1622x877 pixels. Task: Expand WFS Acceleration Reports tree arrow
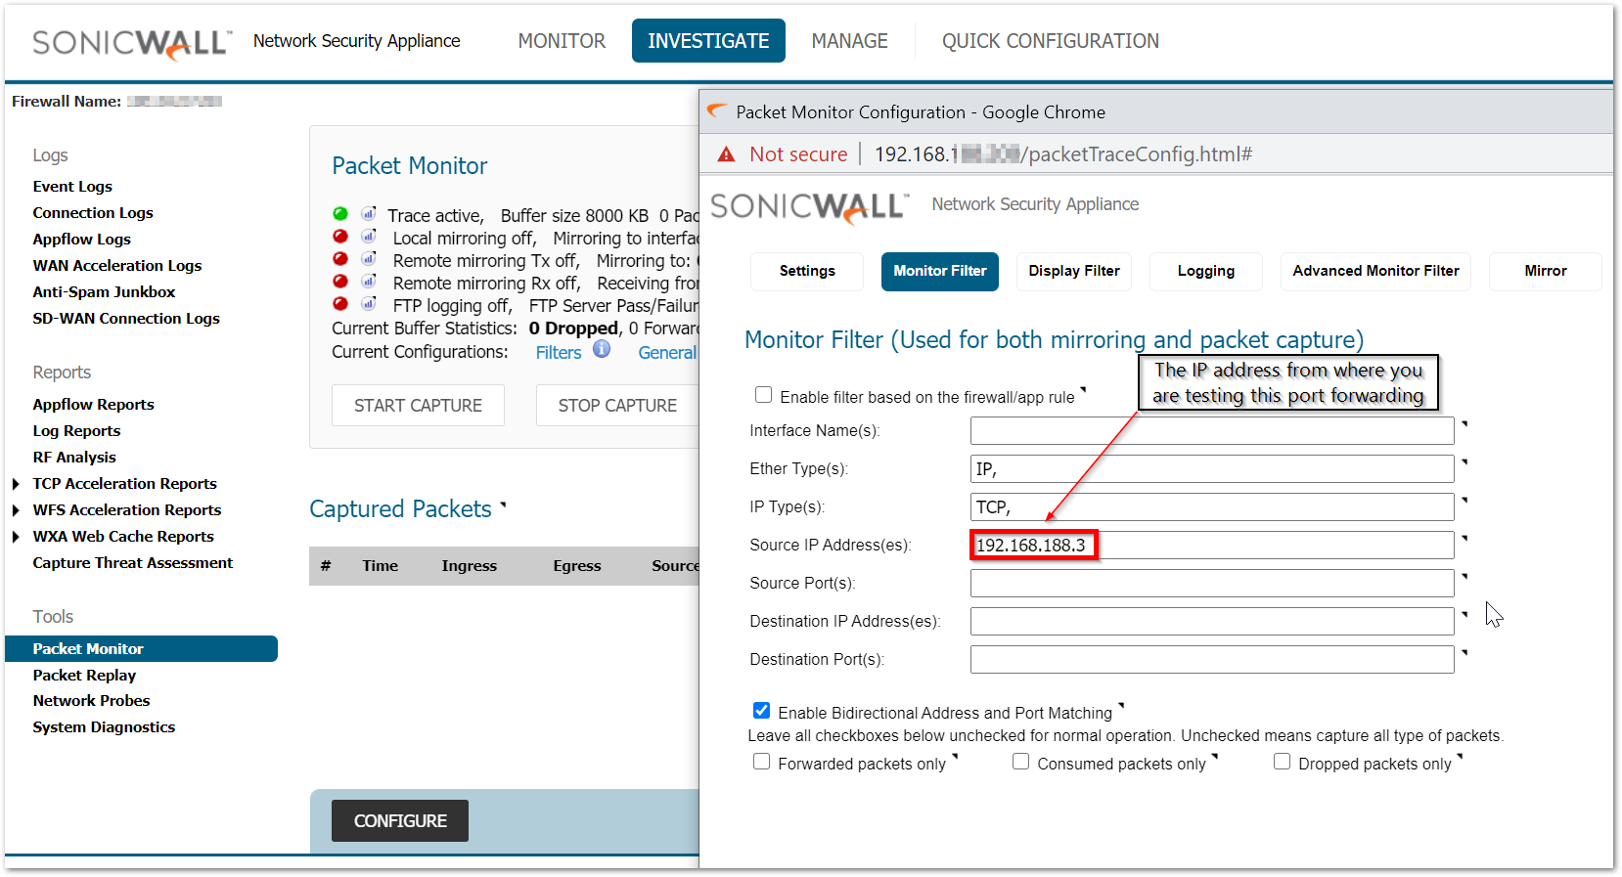coord(16,510)
